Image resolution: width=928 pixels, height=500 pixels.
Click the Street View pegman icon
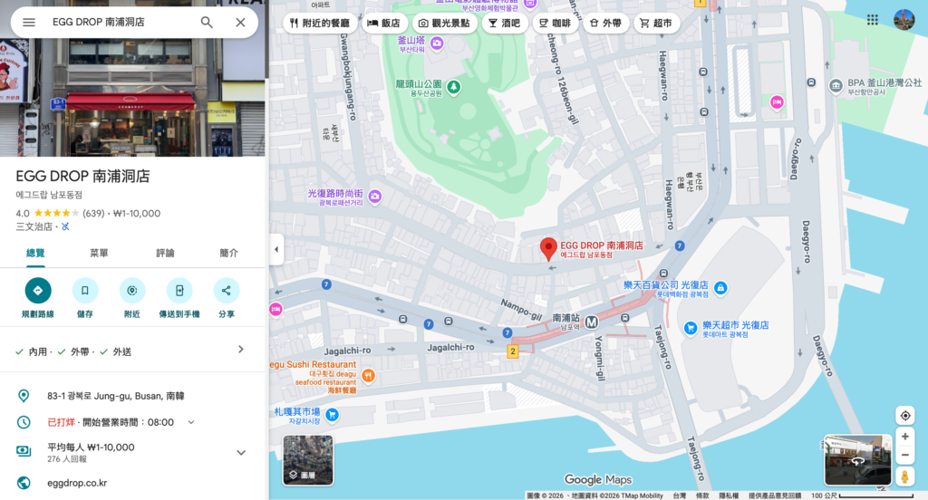coord(904,476)
